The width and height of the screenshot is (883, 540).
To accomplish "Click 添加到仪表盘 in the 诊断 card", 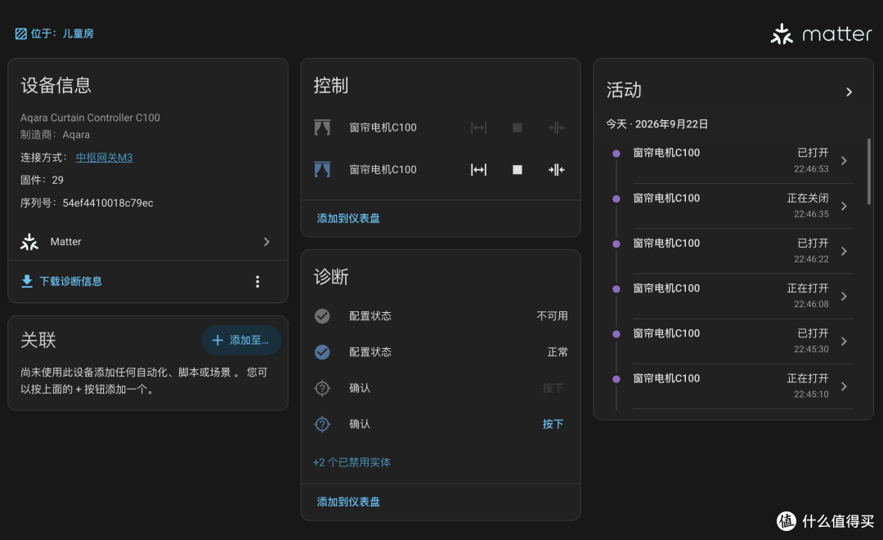I will click(348, 502).
